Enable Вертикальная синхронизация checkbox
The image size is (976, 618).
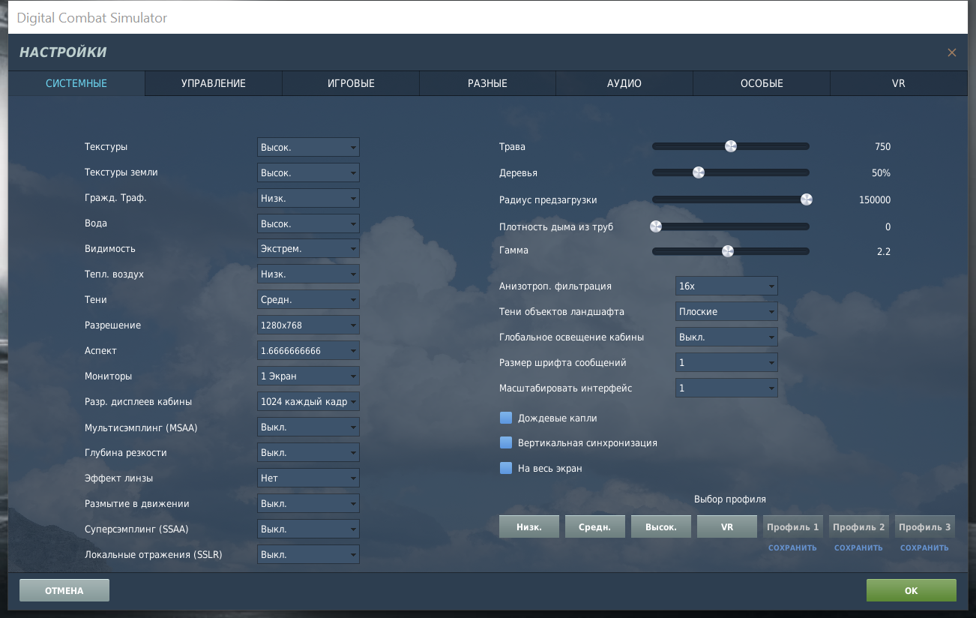point(506,443)
